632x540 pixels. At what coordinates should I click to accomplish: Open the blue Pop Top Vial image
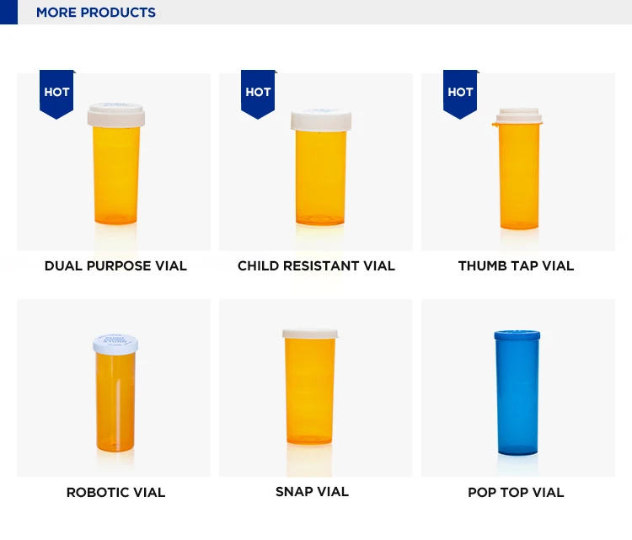tap(518, 388)
